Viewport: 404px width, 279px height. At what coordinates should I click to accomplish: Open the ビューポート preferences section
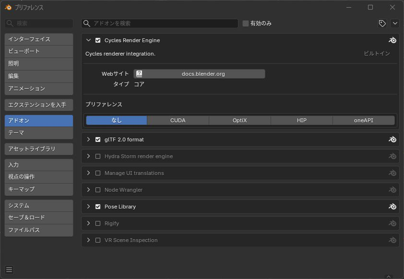[x=39, y=51]
